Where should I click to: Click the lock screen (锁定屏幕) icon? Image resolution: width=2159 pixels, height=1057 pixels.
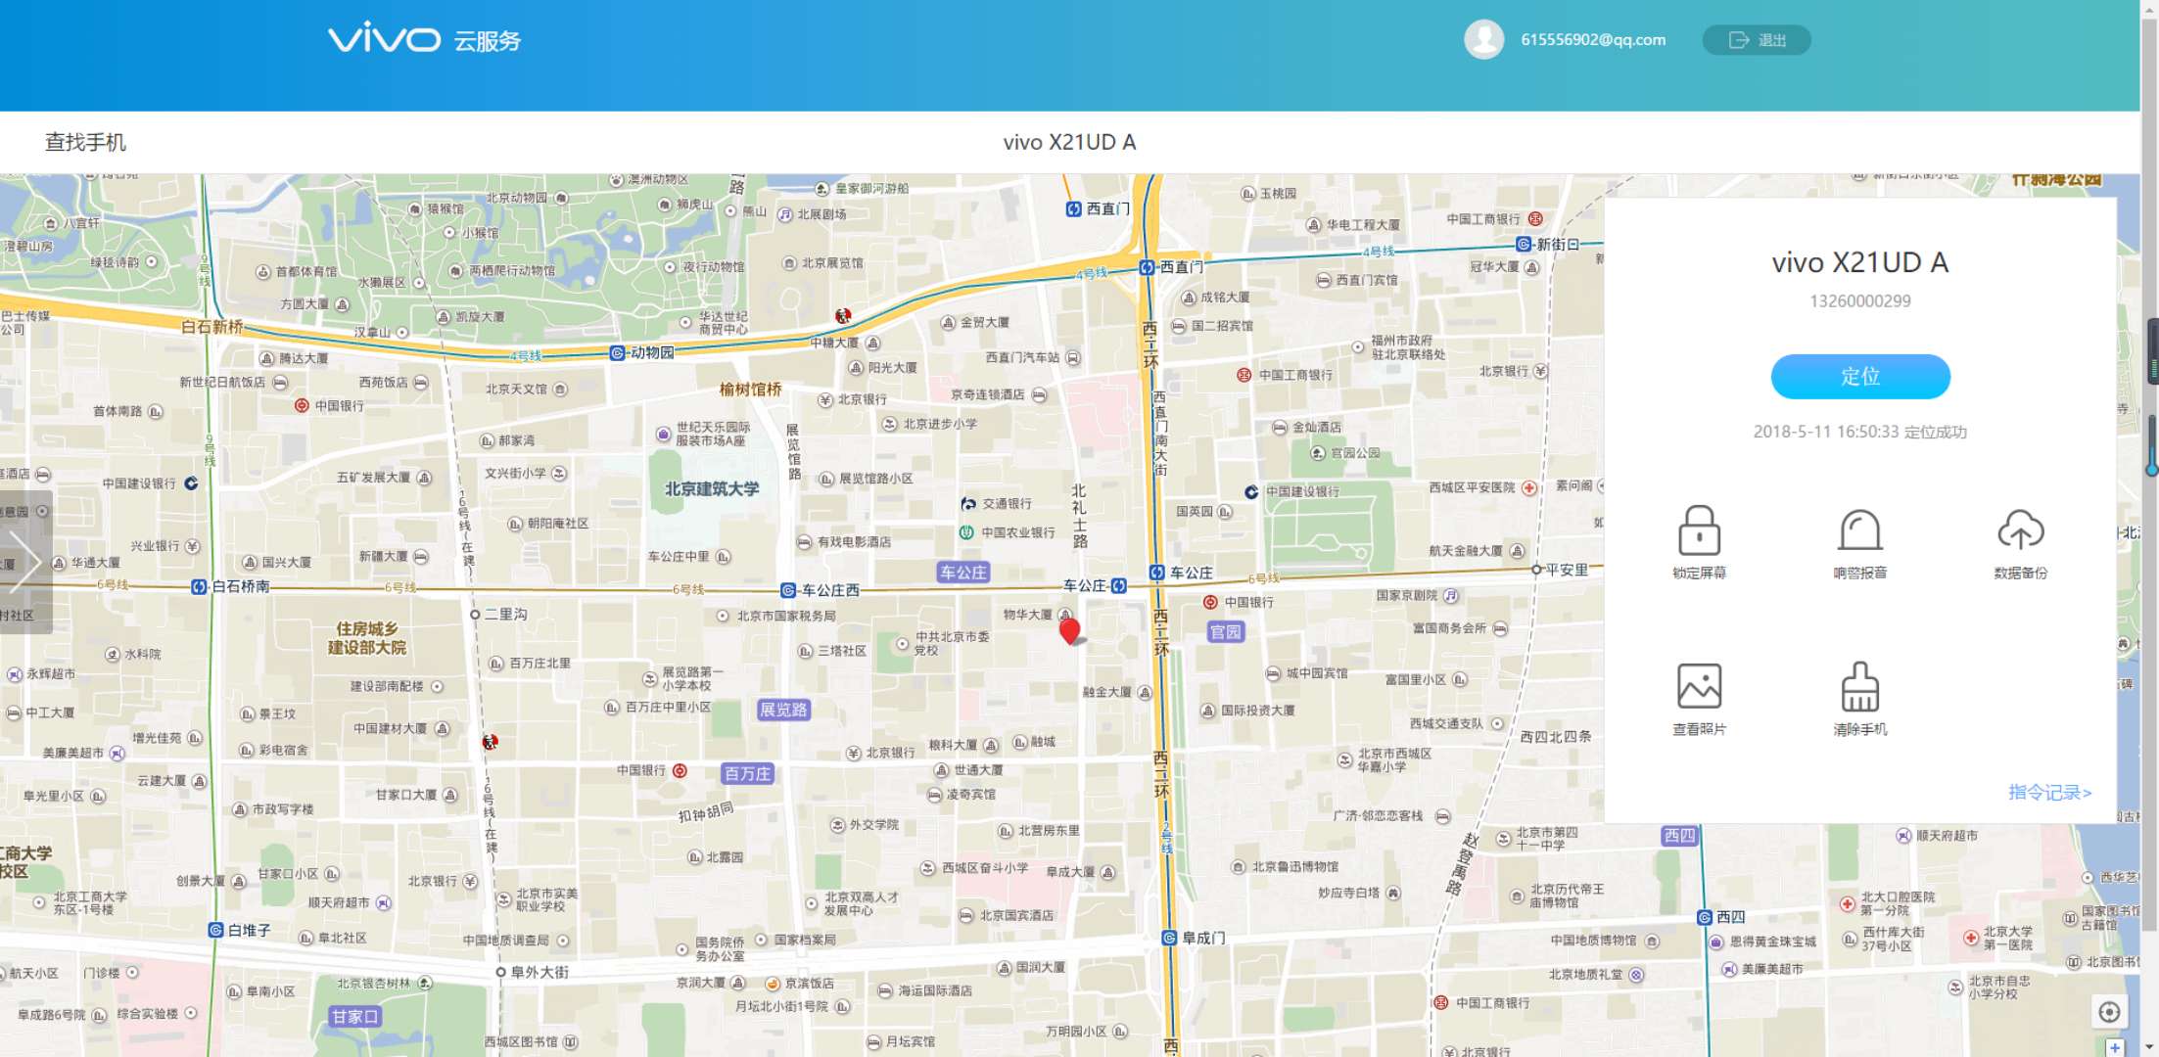tap(1699, 532)
